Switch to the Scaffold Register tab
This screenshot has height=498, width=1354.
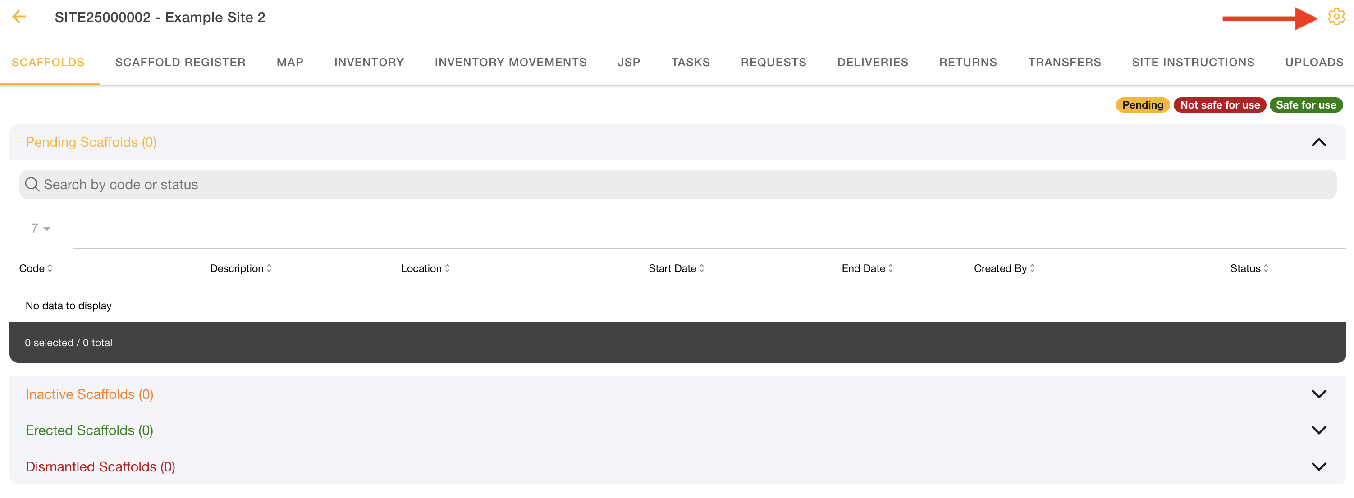point(180,63)
